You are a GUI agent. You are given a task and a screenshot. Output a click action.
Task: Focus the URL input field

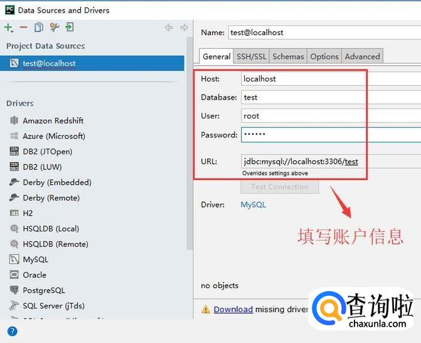click(331, 161)
